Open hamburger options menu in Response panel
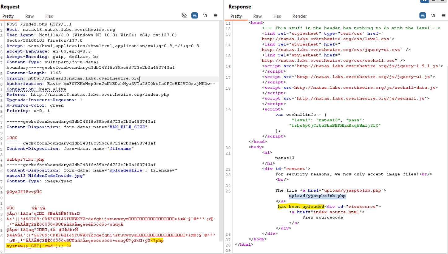448x254 pixels. [x=444, y=15]
